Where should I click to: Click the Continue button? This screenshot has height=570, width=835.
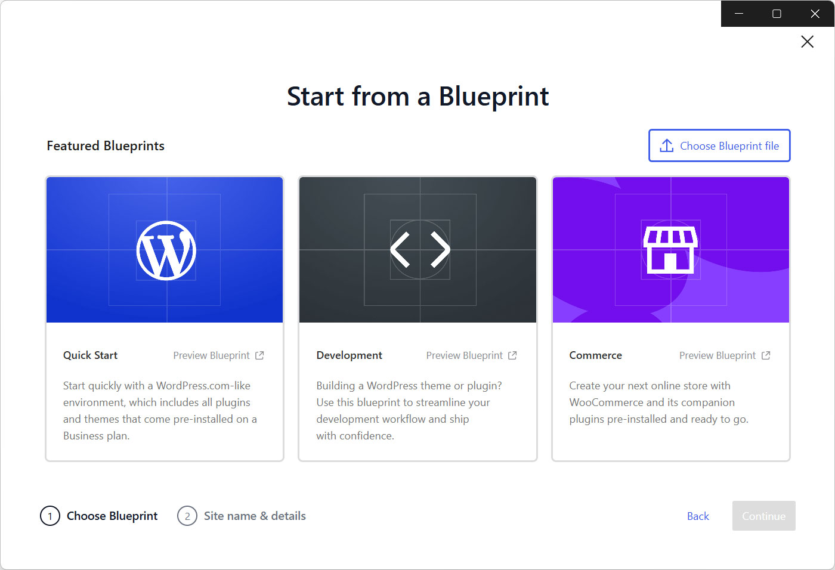(763, 516)
